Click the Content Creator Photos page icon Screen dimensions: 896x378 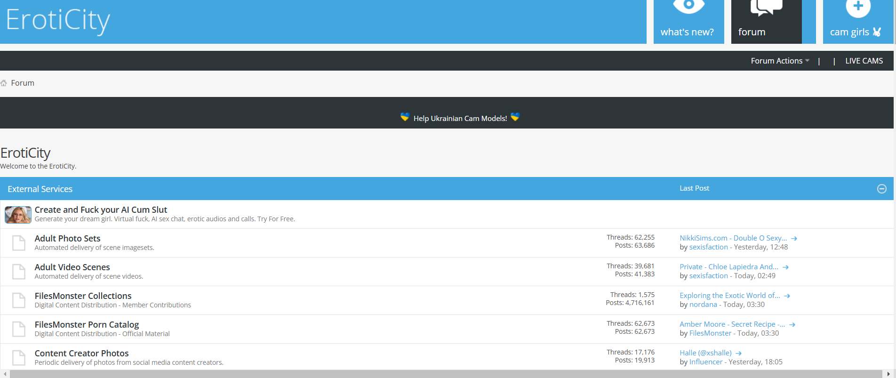pyautogui.click(x=18, y=358)
